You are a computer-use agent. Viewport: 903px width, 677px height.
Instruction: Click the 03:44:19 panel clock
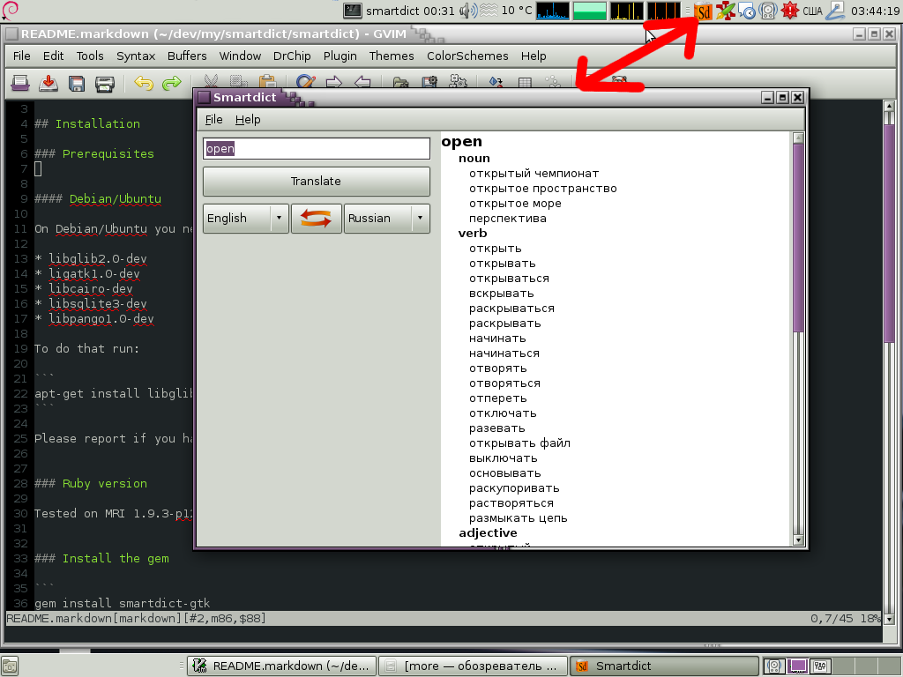click(875, 11)
